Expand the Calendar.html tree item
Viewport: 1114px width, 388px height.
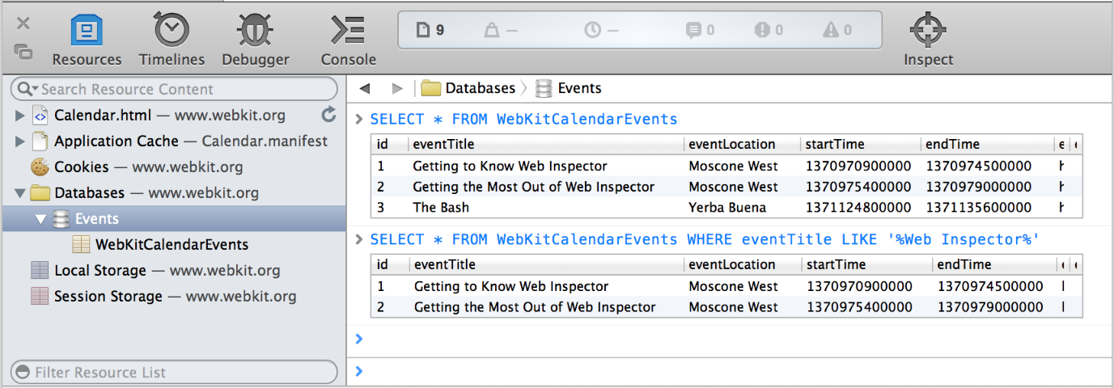[20, 116]
